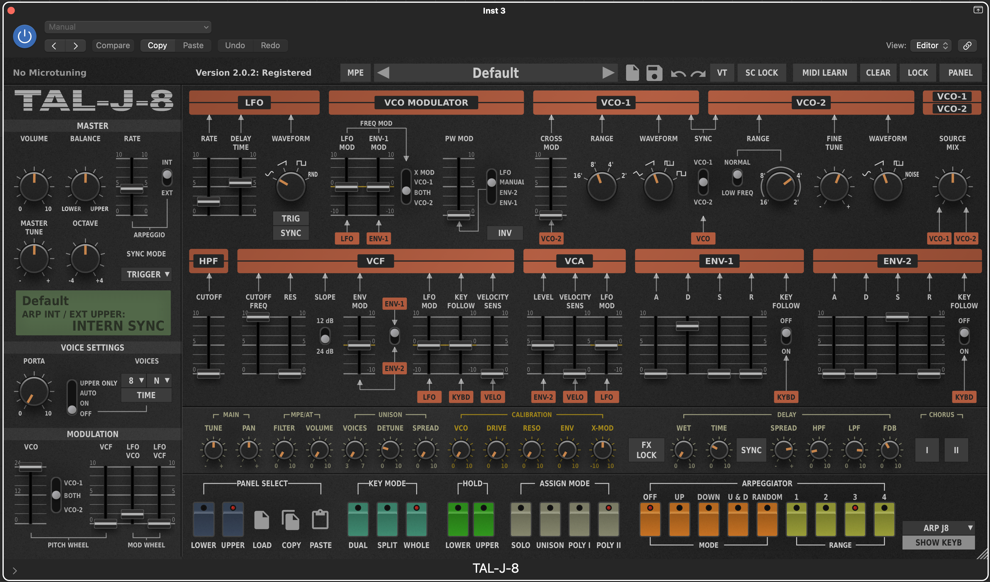Viewport: 990px width, 582px height.
Task: Open the SYNC MODE TRIGGER dropdown
Action: 146,274
